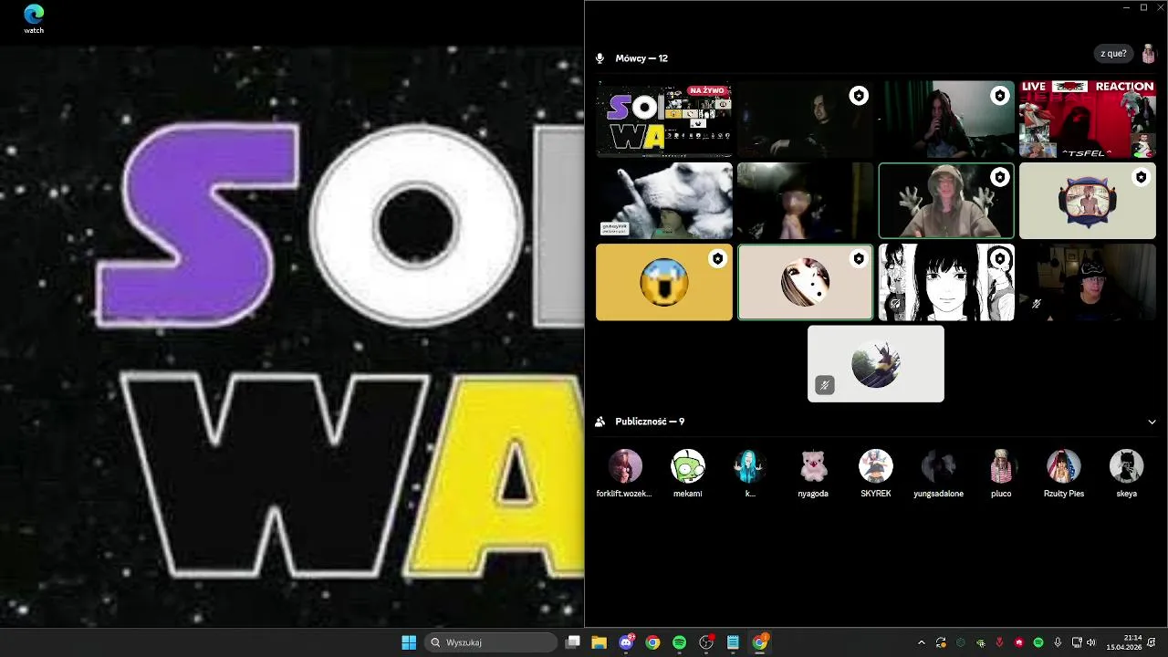Click muted mic icon on capped man's tile
This screenshot has height=657, width=1168.
pos(1036,304)
